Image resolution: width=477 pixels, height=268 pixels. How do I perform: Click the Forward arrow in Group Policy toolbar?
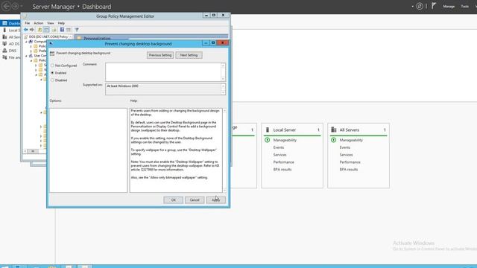pos(31,30)
